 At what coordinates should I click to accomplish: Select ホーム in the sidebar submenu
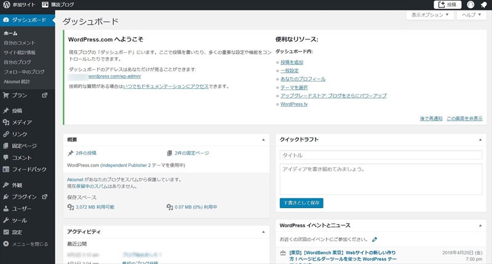tap(10, 33)
